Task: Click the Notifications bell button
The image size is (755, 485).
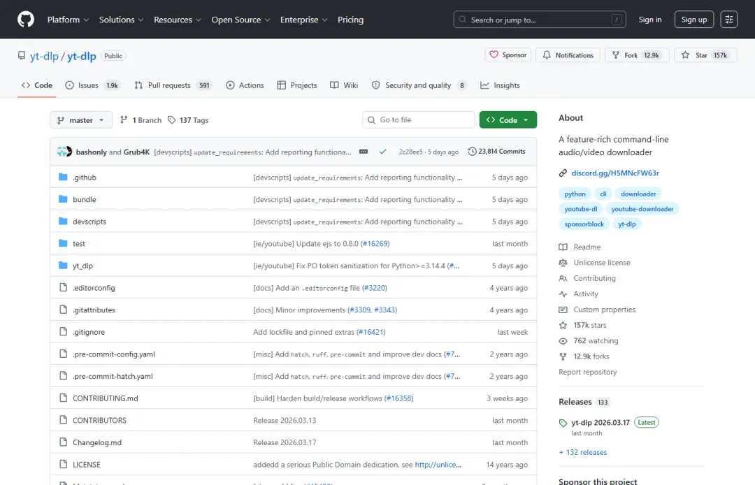Action: [568, 55]
